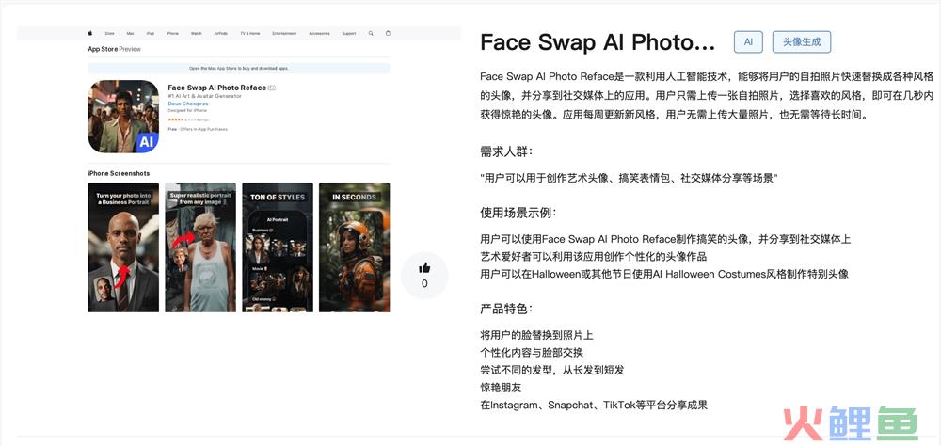Viewport: 941px width, 446px height.
Task: Select the Watch menu item
Action: 197,33
